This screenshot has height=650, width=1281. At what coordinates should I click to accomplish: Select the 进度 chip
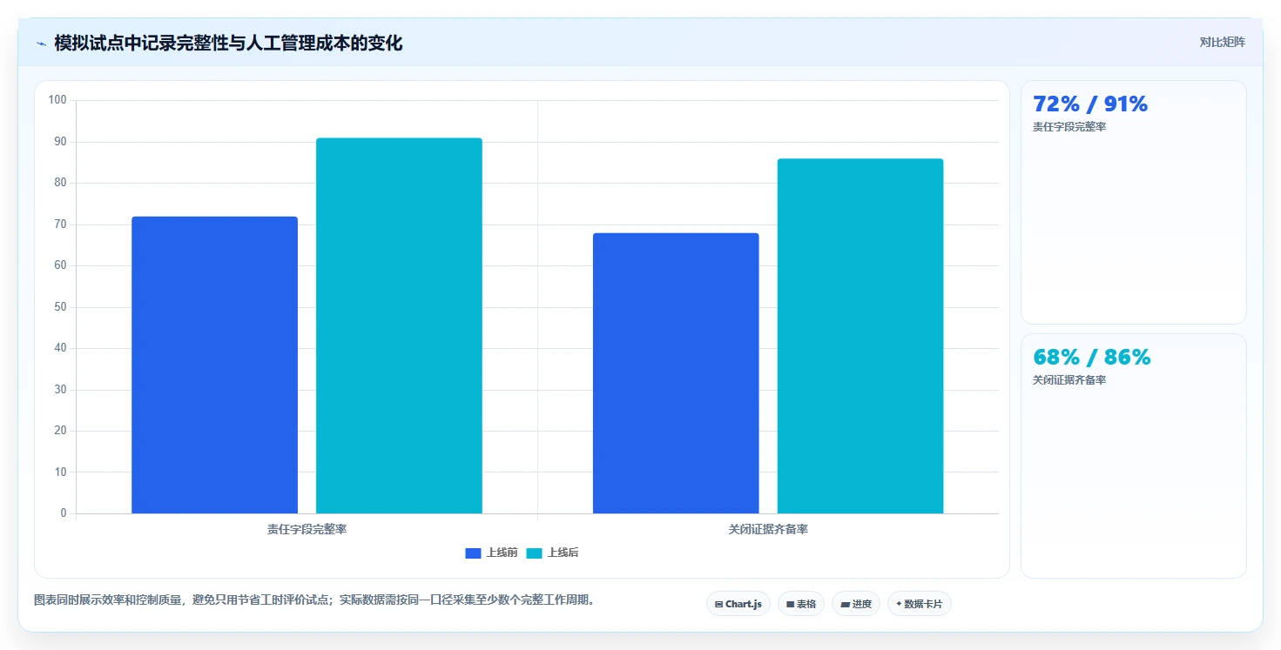pos(856,604)
